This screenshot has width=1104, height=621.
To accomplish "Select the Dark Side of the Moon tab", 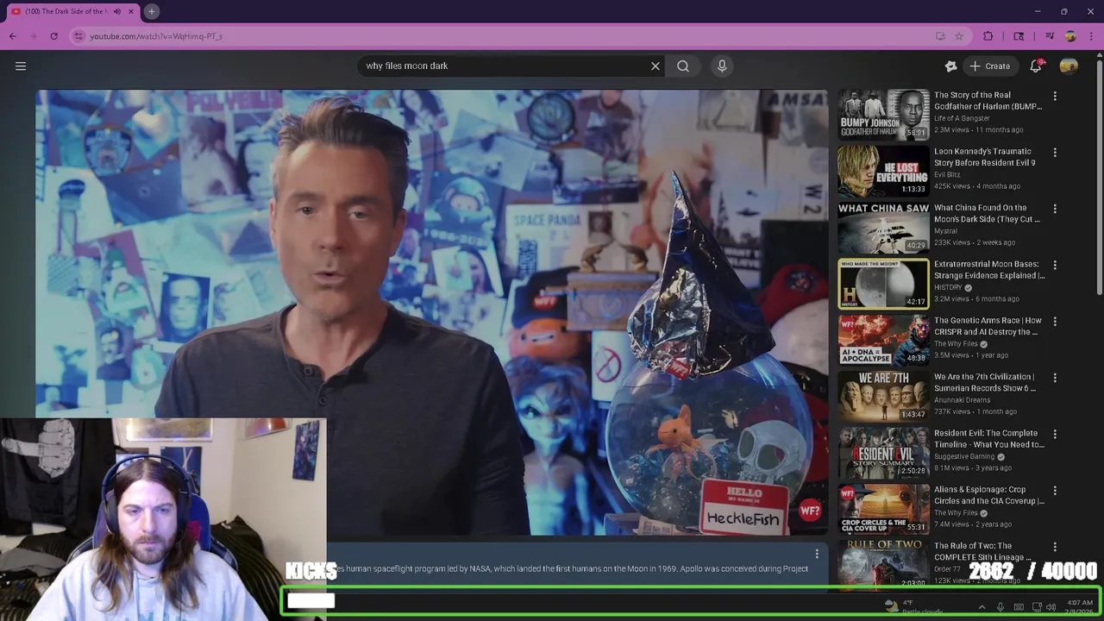I will 66,11.
